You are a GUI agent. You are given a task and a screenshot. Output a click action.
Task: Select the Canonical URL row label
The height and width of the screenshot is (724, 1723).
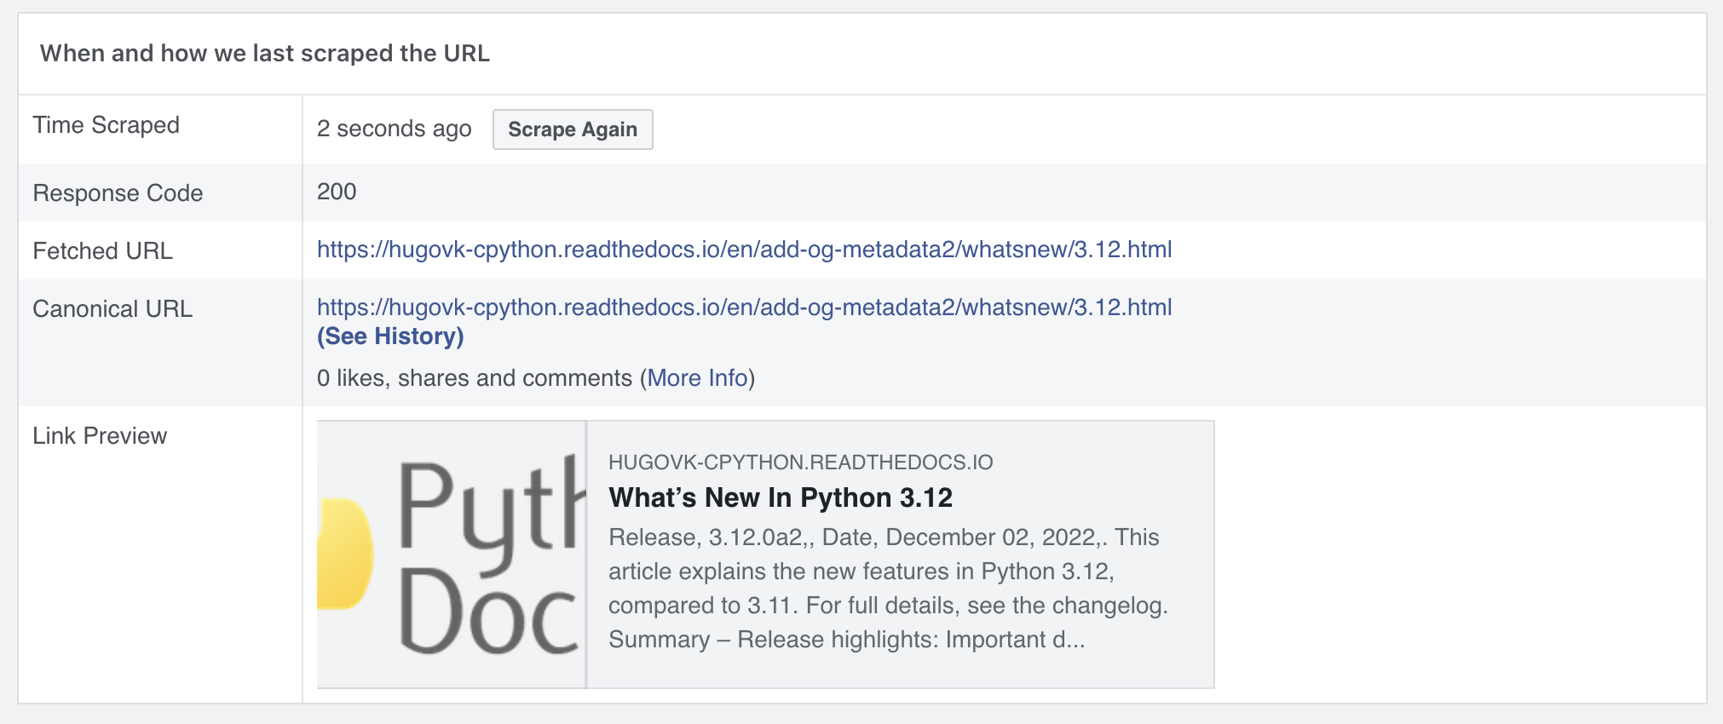pyautogui.click(x=112, y=309)
